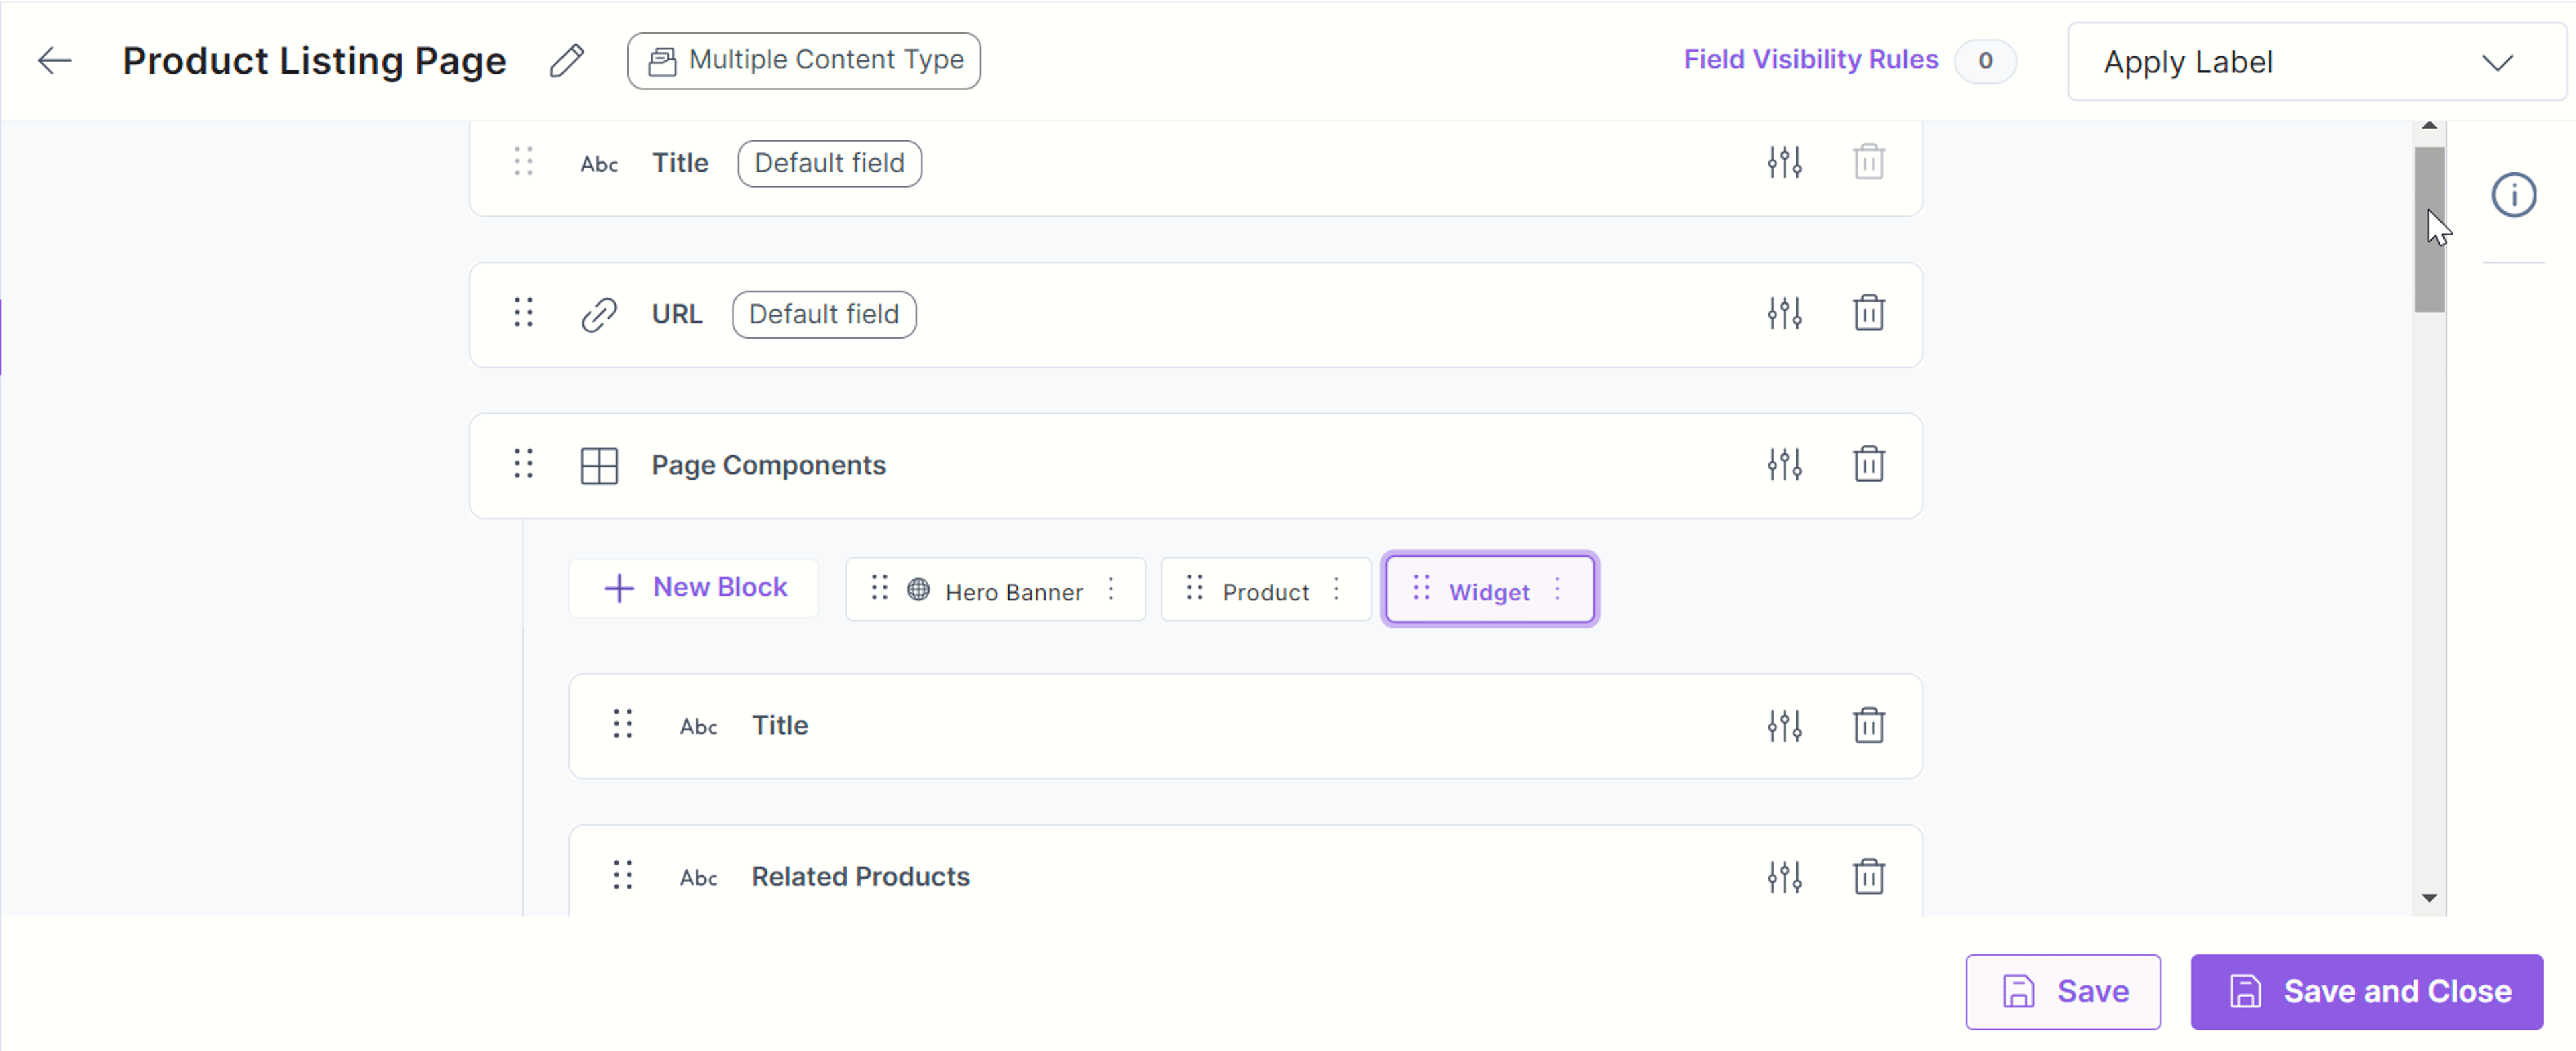Delete the URL field
Screen dimensions: 2576x1051
click(1868, 313)
